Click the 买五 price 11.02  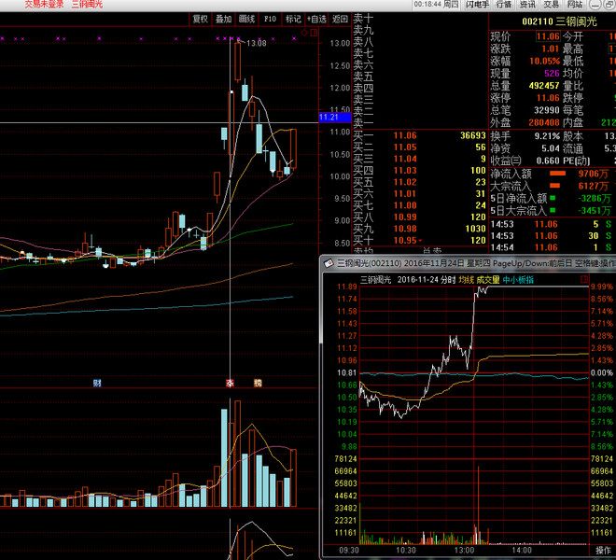[405, 182]
